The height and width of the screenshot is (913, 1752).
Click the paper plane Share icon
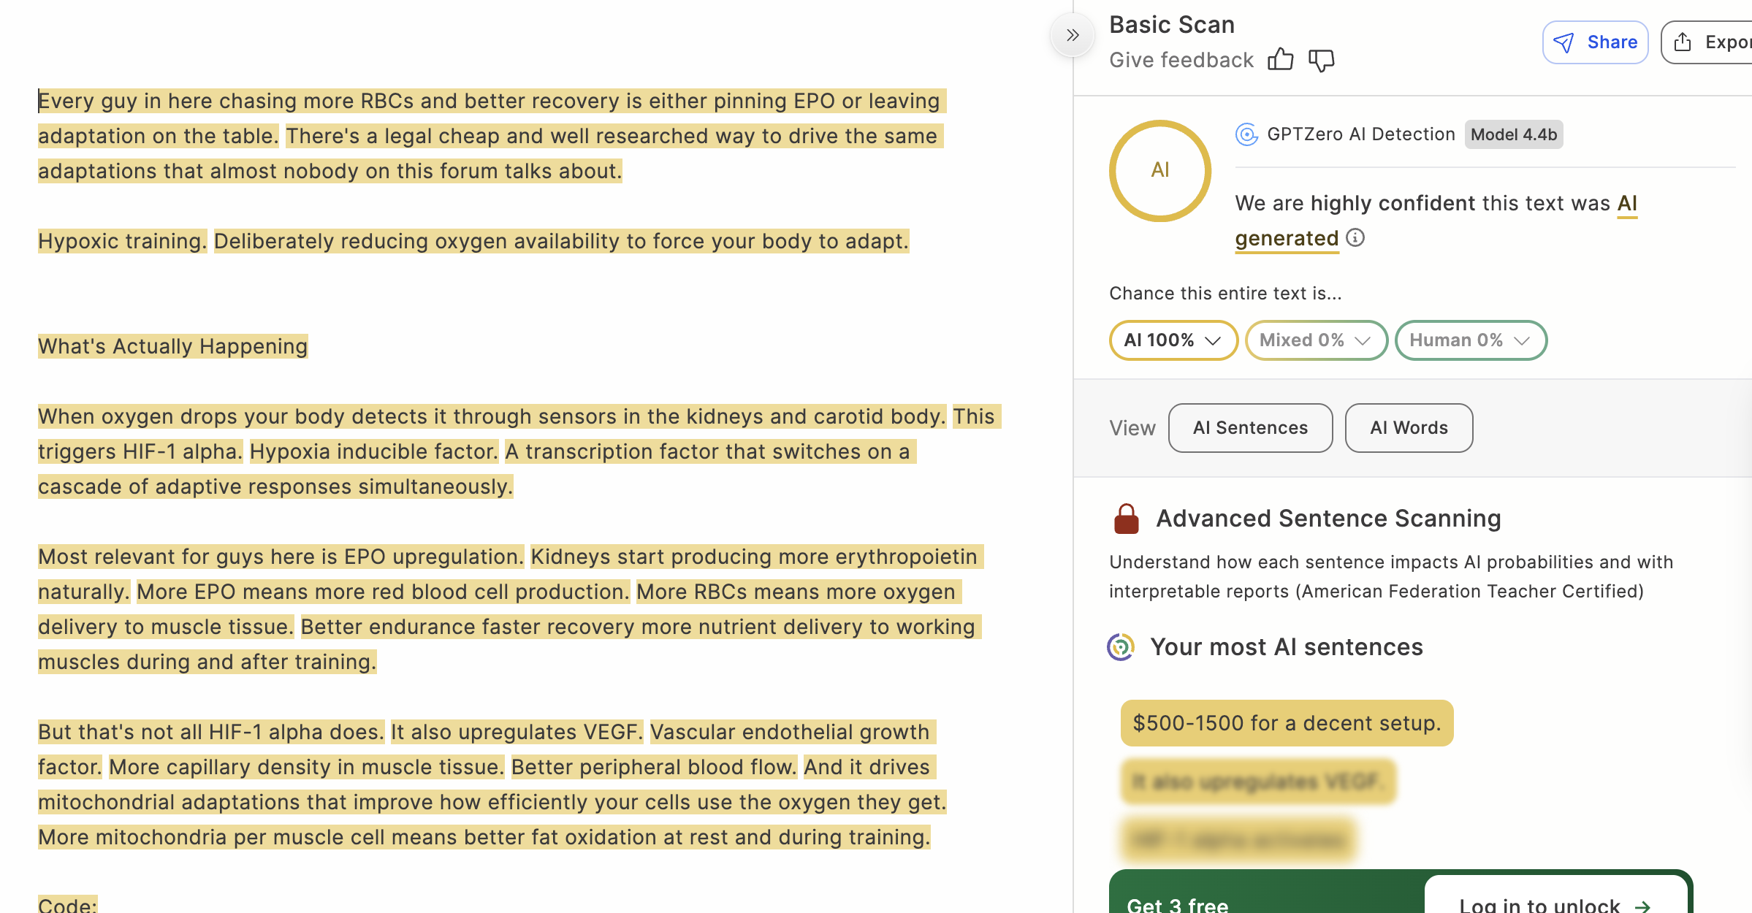1564,42
